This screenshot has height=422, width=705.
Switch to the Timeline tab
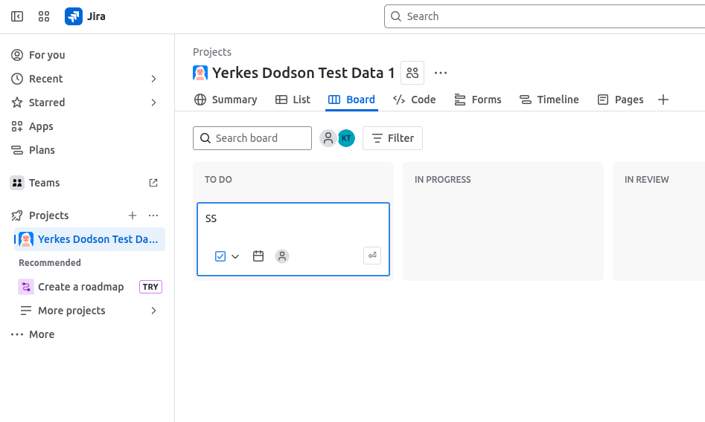[x=549, y=100]
